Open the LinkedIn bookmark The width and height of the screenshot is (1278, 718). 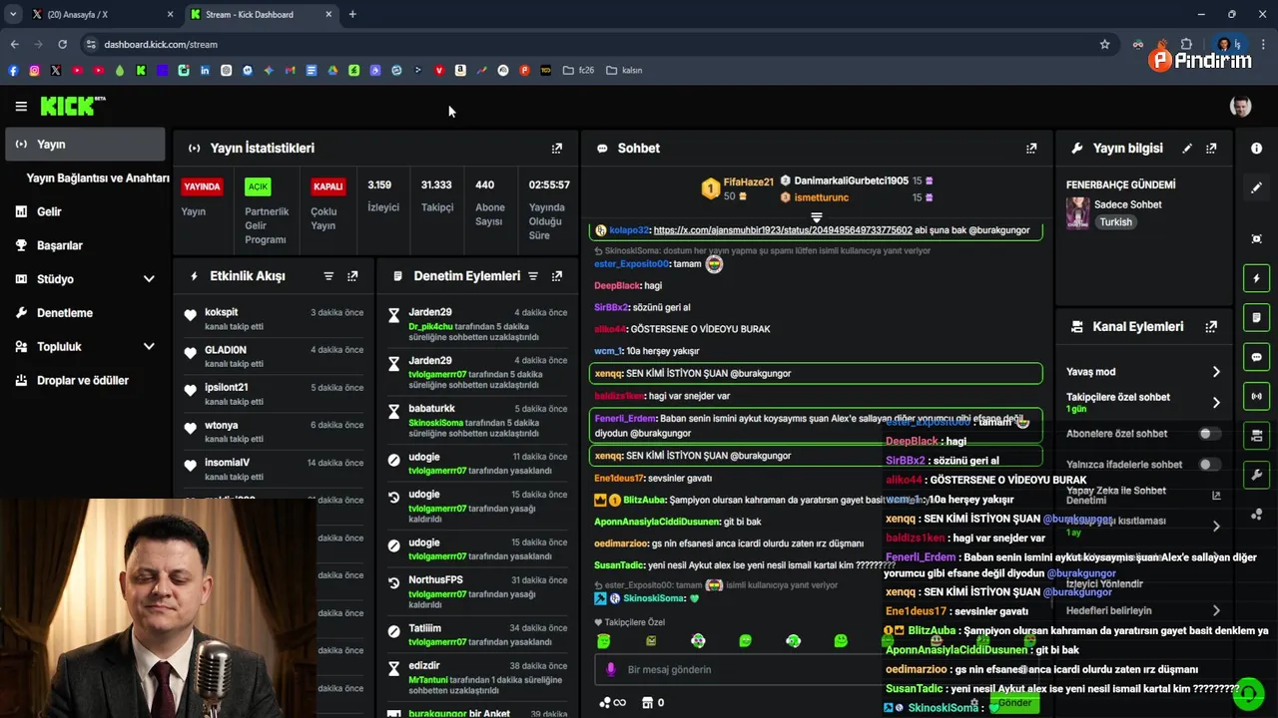coord(205,71)
